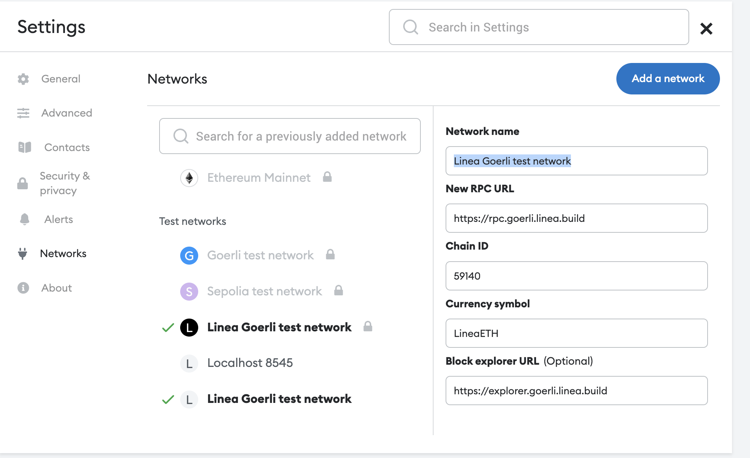Click the magnifier in the Settings search bar

[x=410, y=27]
